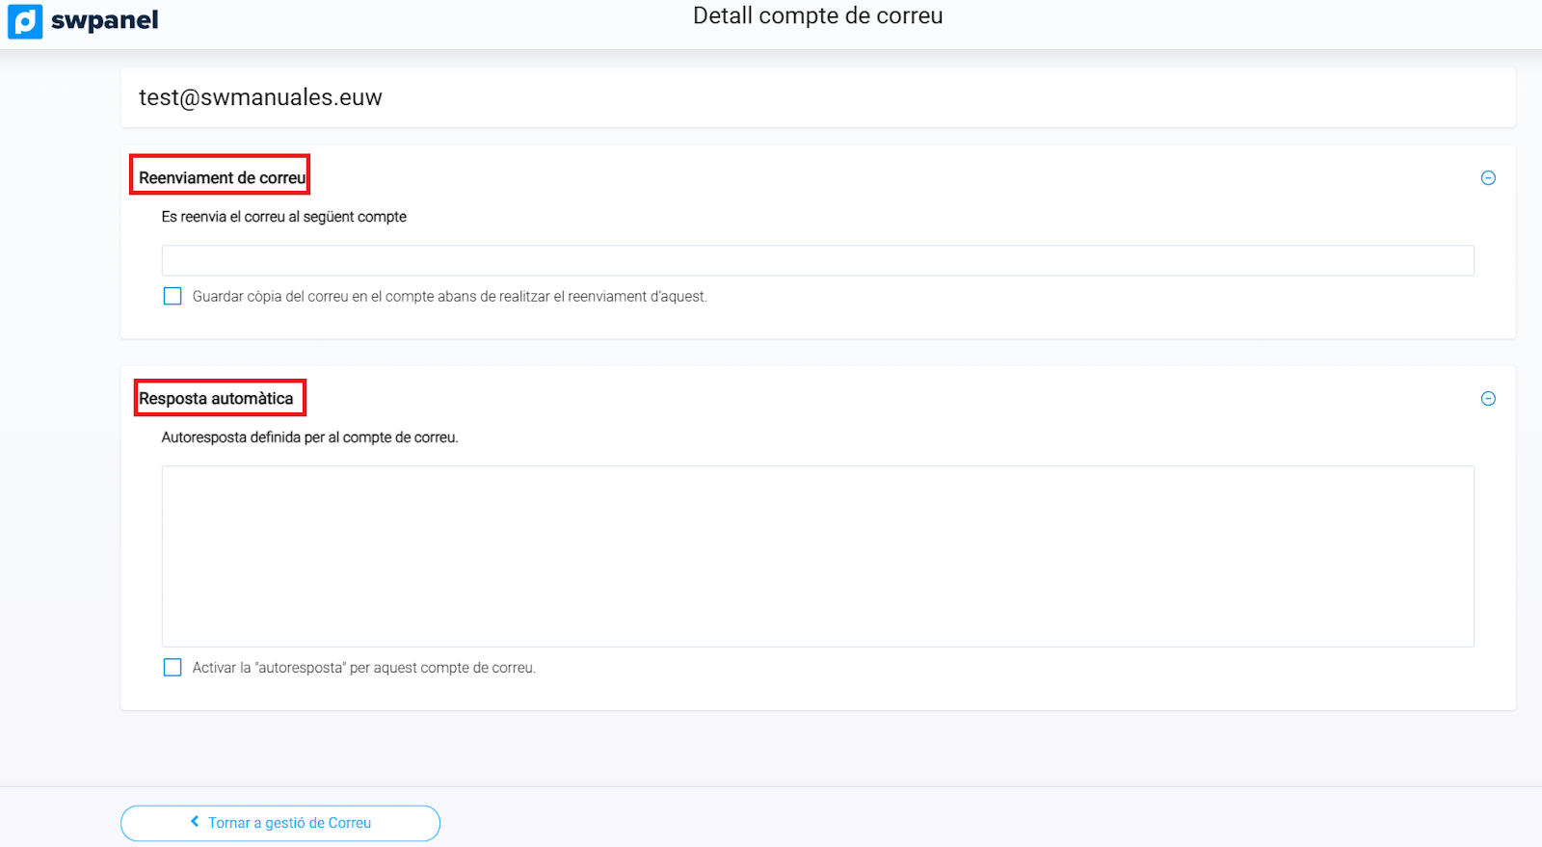The image size is (1542, 847).
Task: Click empty area of the email address card
Action: tap(964, 97)
